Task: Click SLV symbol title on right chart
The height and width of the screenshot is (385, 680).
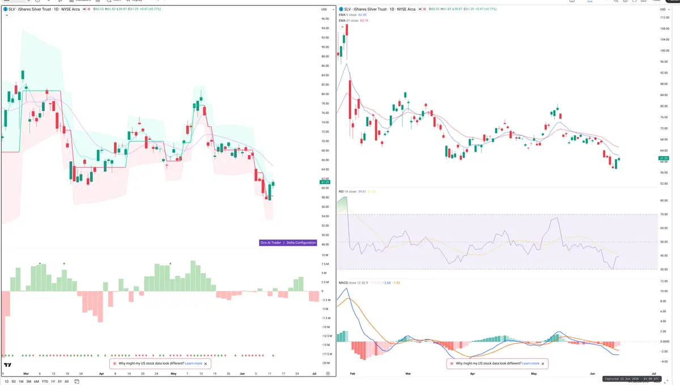Action: pyautogui.click(x=380, y=9)
